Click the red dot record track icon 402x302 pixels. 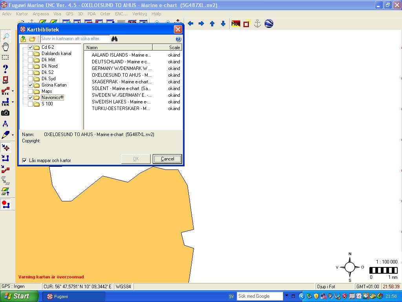pyautogui.click(x=5, y=204)
